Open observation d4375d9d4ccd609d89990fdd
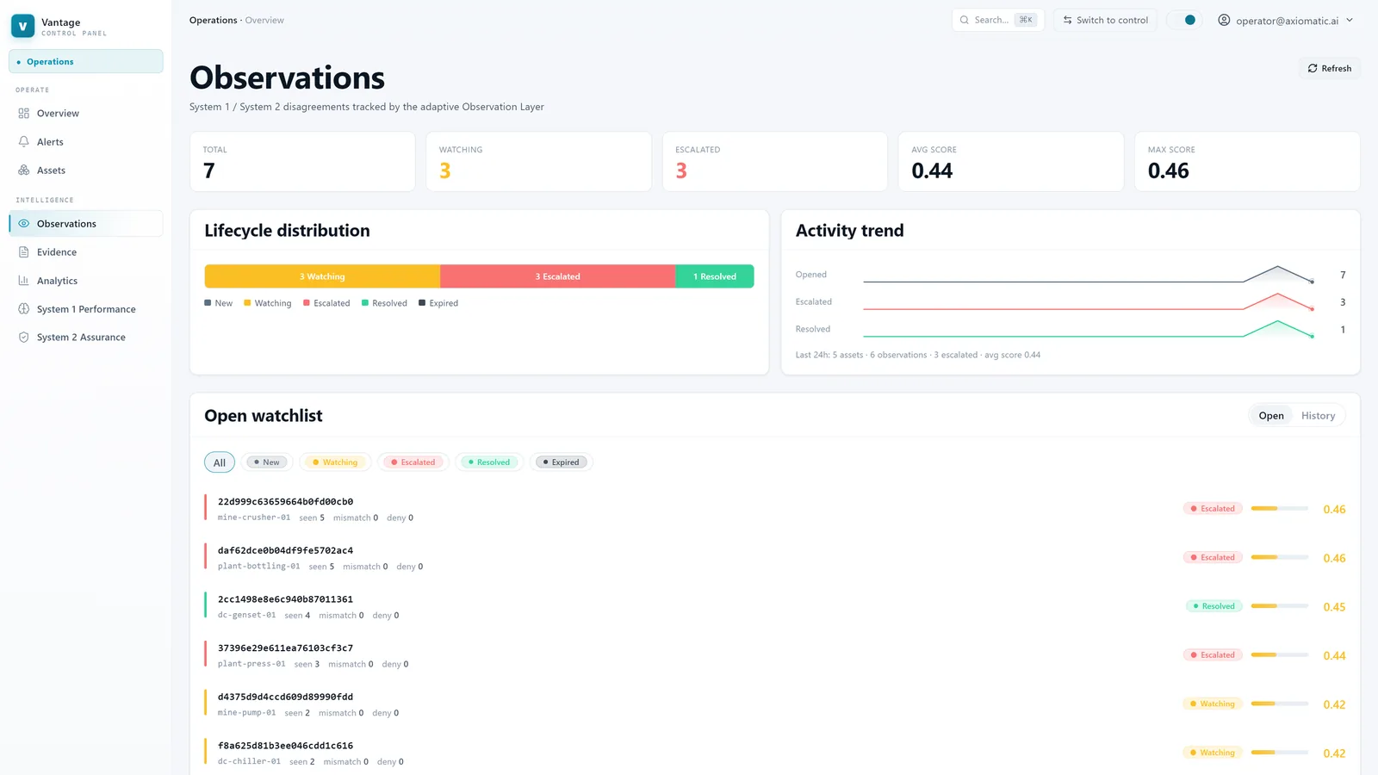Viewport: 1378px width, 775px height. [x=285, y=697]
